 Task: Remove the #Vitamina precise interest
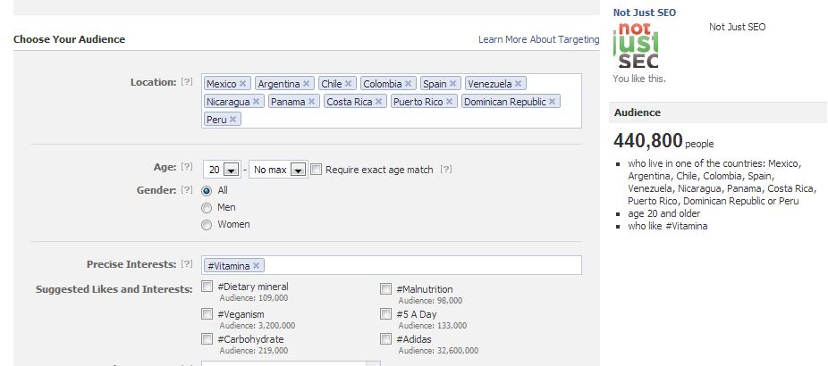tap(257, 266)
